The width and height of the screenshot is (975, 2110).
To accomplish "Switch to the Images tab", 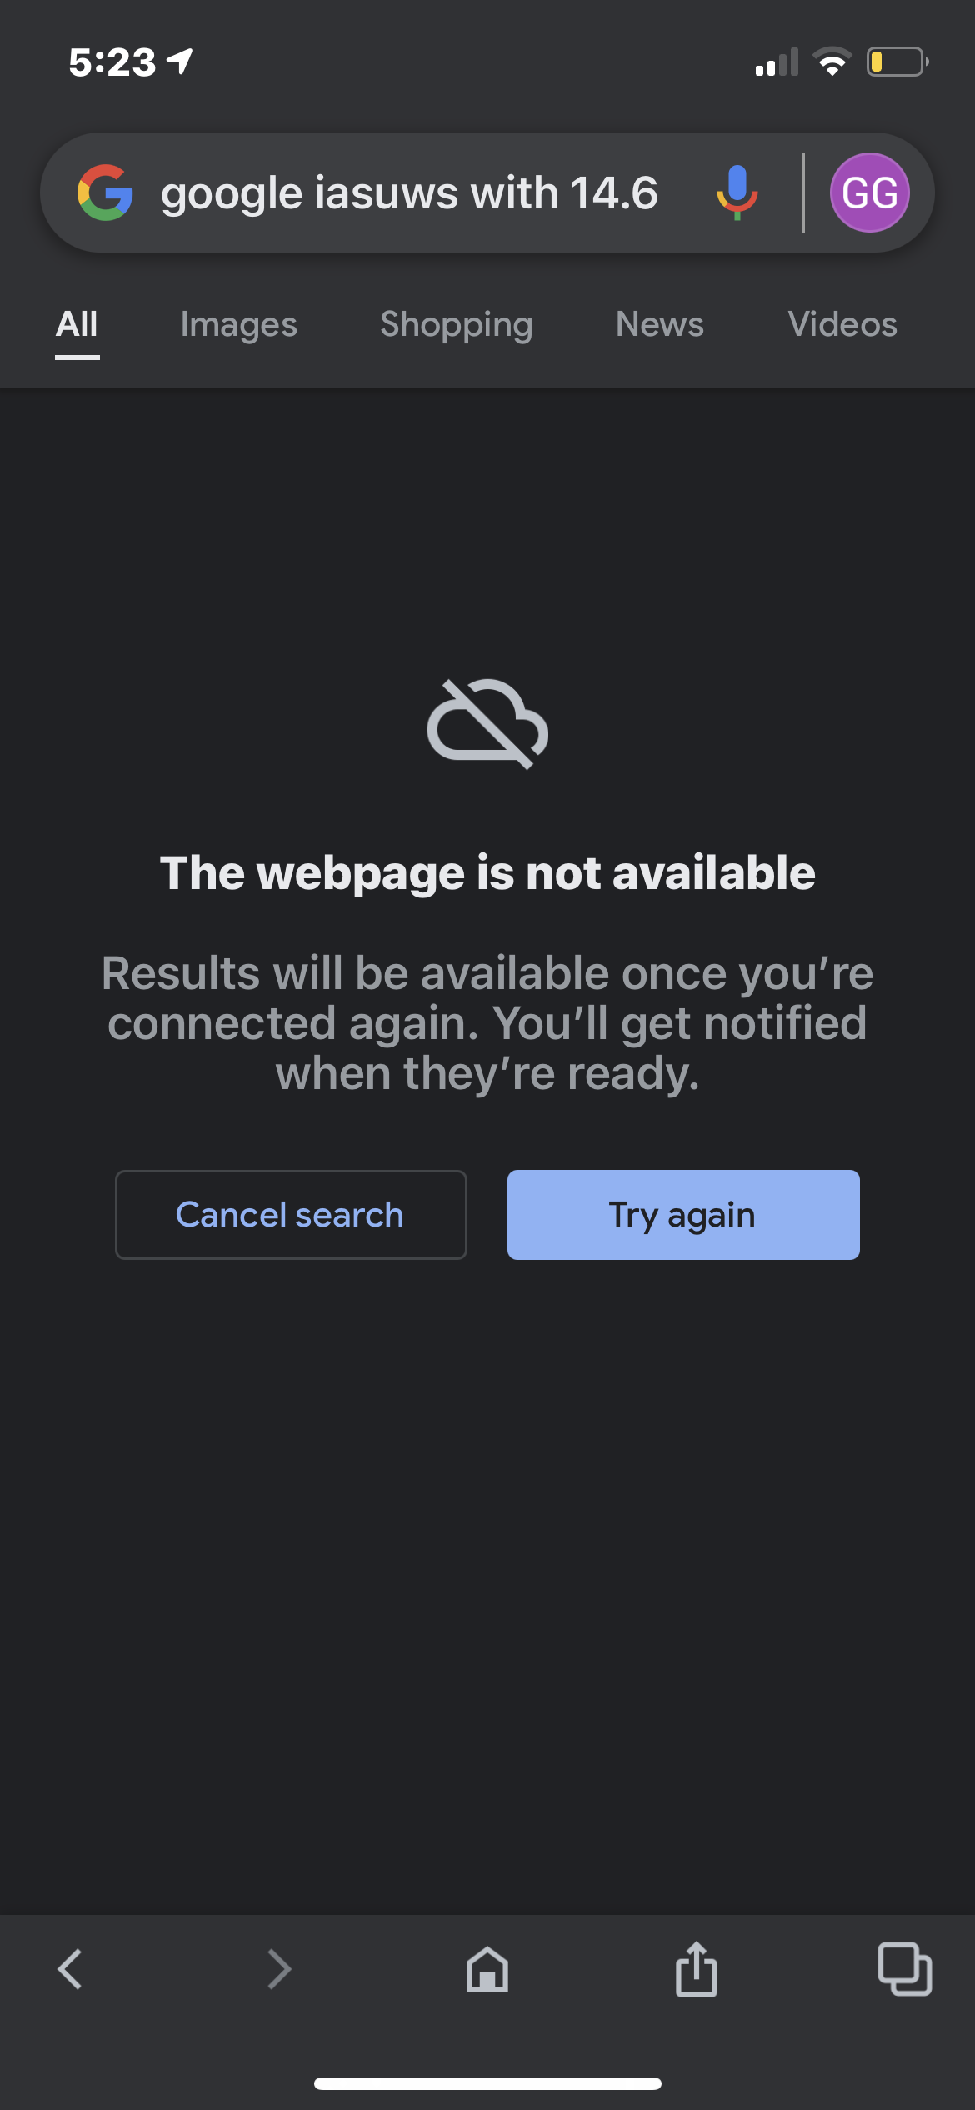I will click(239, 324).
